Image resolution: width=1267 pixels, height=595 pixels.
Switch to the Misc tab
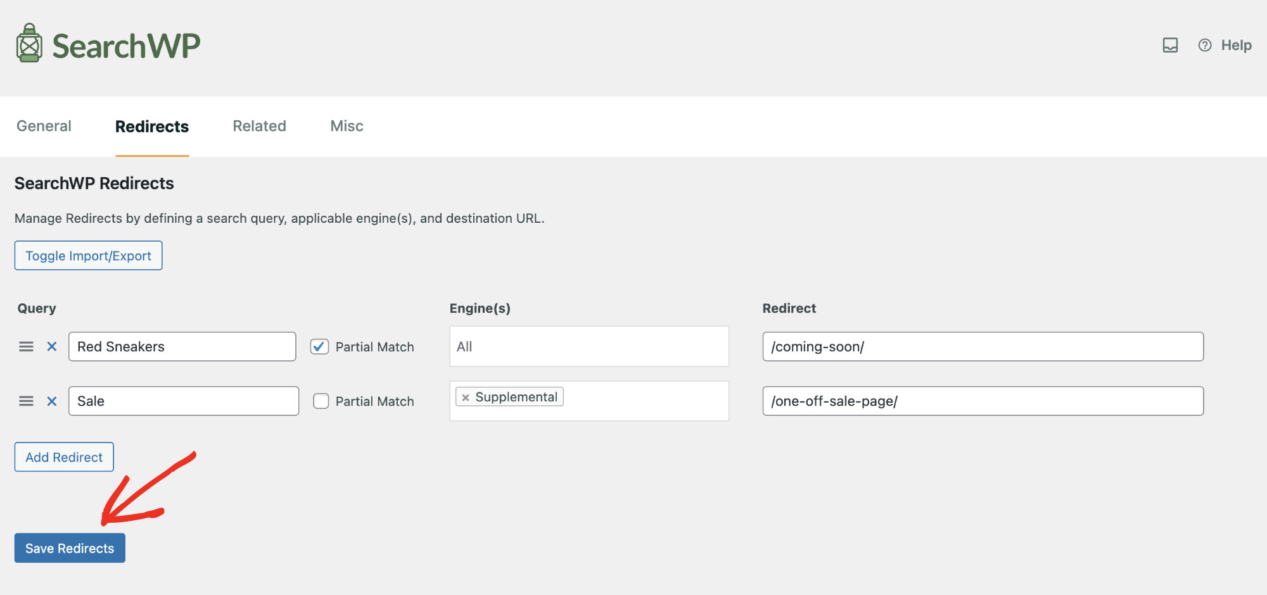pyautogui.click(x=346, y=126)
